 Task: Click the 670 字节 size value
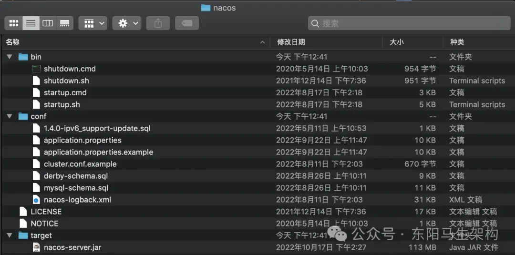(421, 164)
